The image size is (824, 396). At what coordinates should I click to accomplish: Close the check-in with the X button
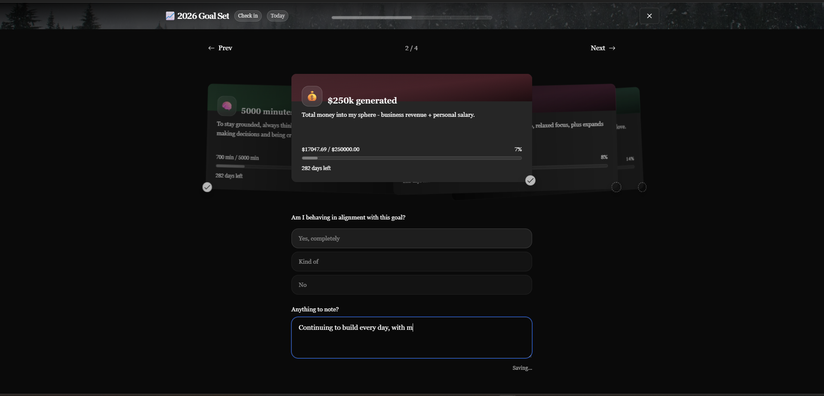tap(649, 16)
